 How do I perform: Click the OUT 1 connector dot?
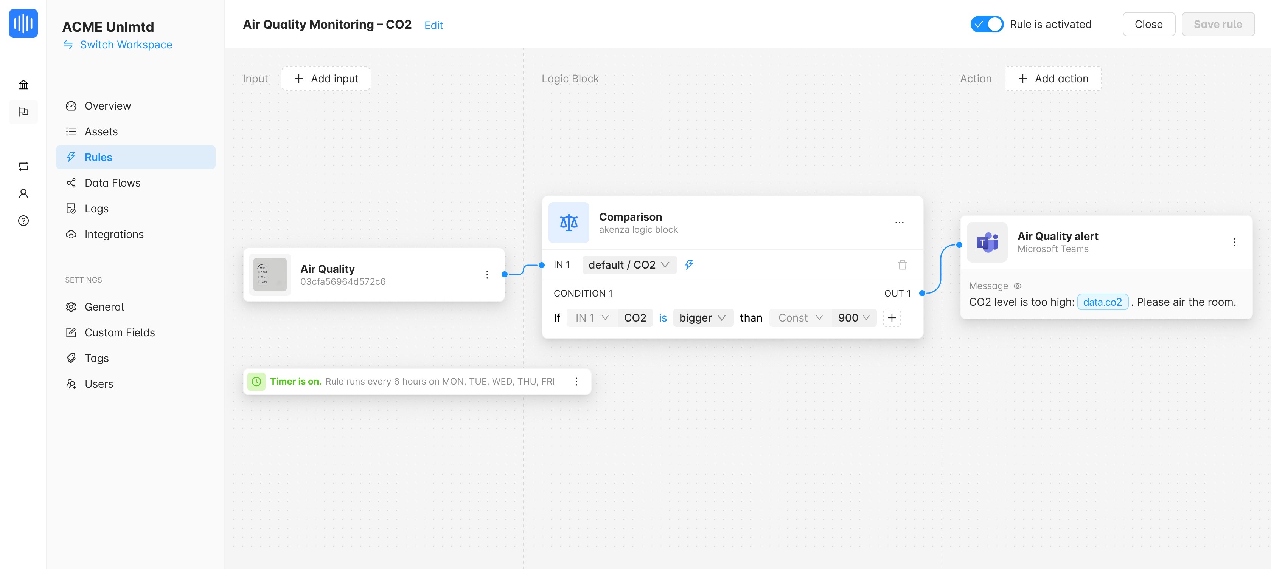[922, 293]
